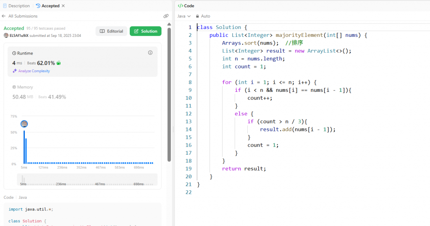
Task: Open the Accepted submission tab
Action: (48, 6)
